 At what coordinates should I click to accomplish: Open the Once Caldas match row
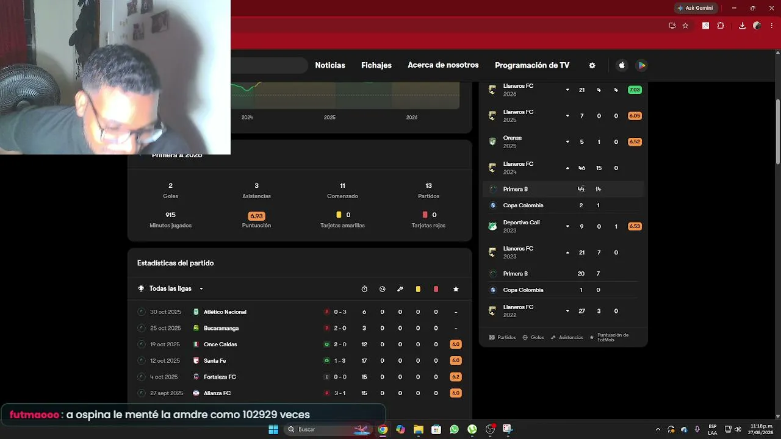[x=300, y=344]
